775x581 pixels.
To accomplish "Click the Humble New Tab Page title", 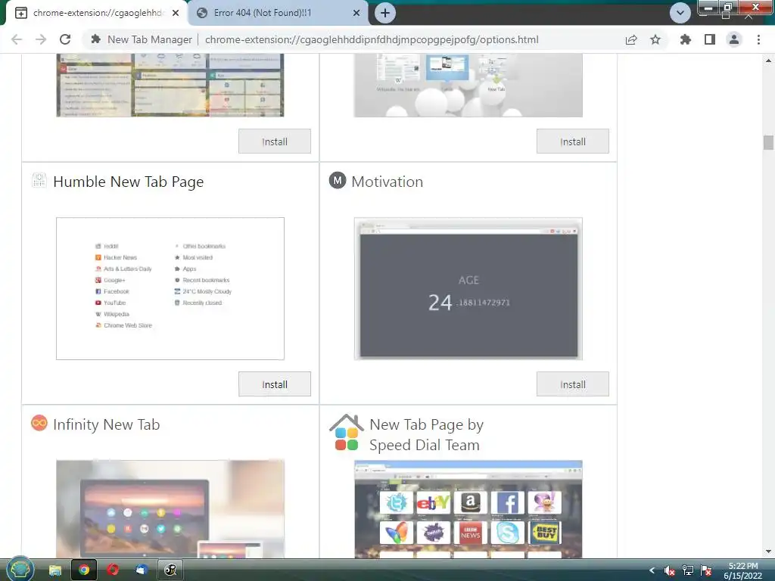I will (x=128, y=182).
